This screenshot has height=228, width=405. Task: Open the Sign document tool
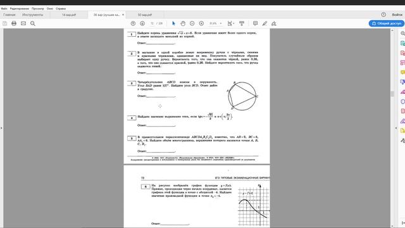pyautogui.click(x=274, y=23)
